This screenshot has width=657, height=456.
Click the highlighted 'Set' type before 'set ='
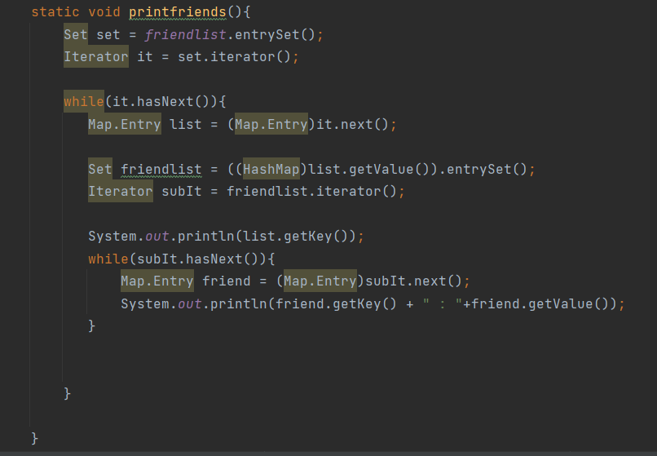coord(76,34)
